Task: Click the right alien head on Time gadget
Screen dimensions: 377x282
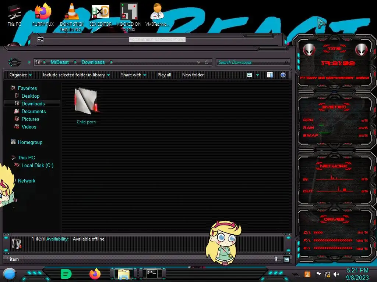Action: point(362,50)
